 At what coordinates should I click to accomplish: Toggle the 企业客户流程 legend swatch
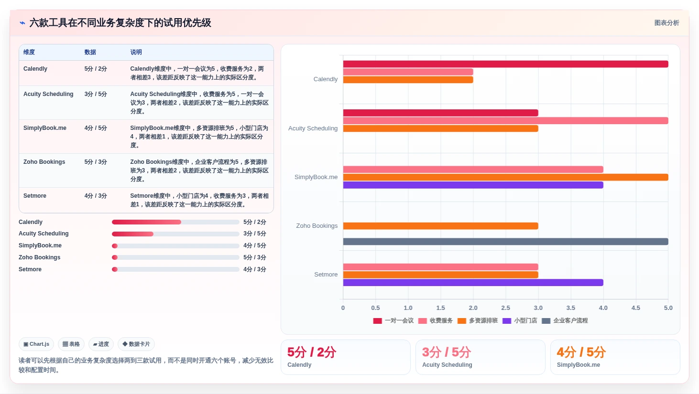point(546,321)
